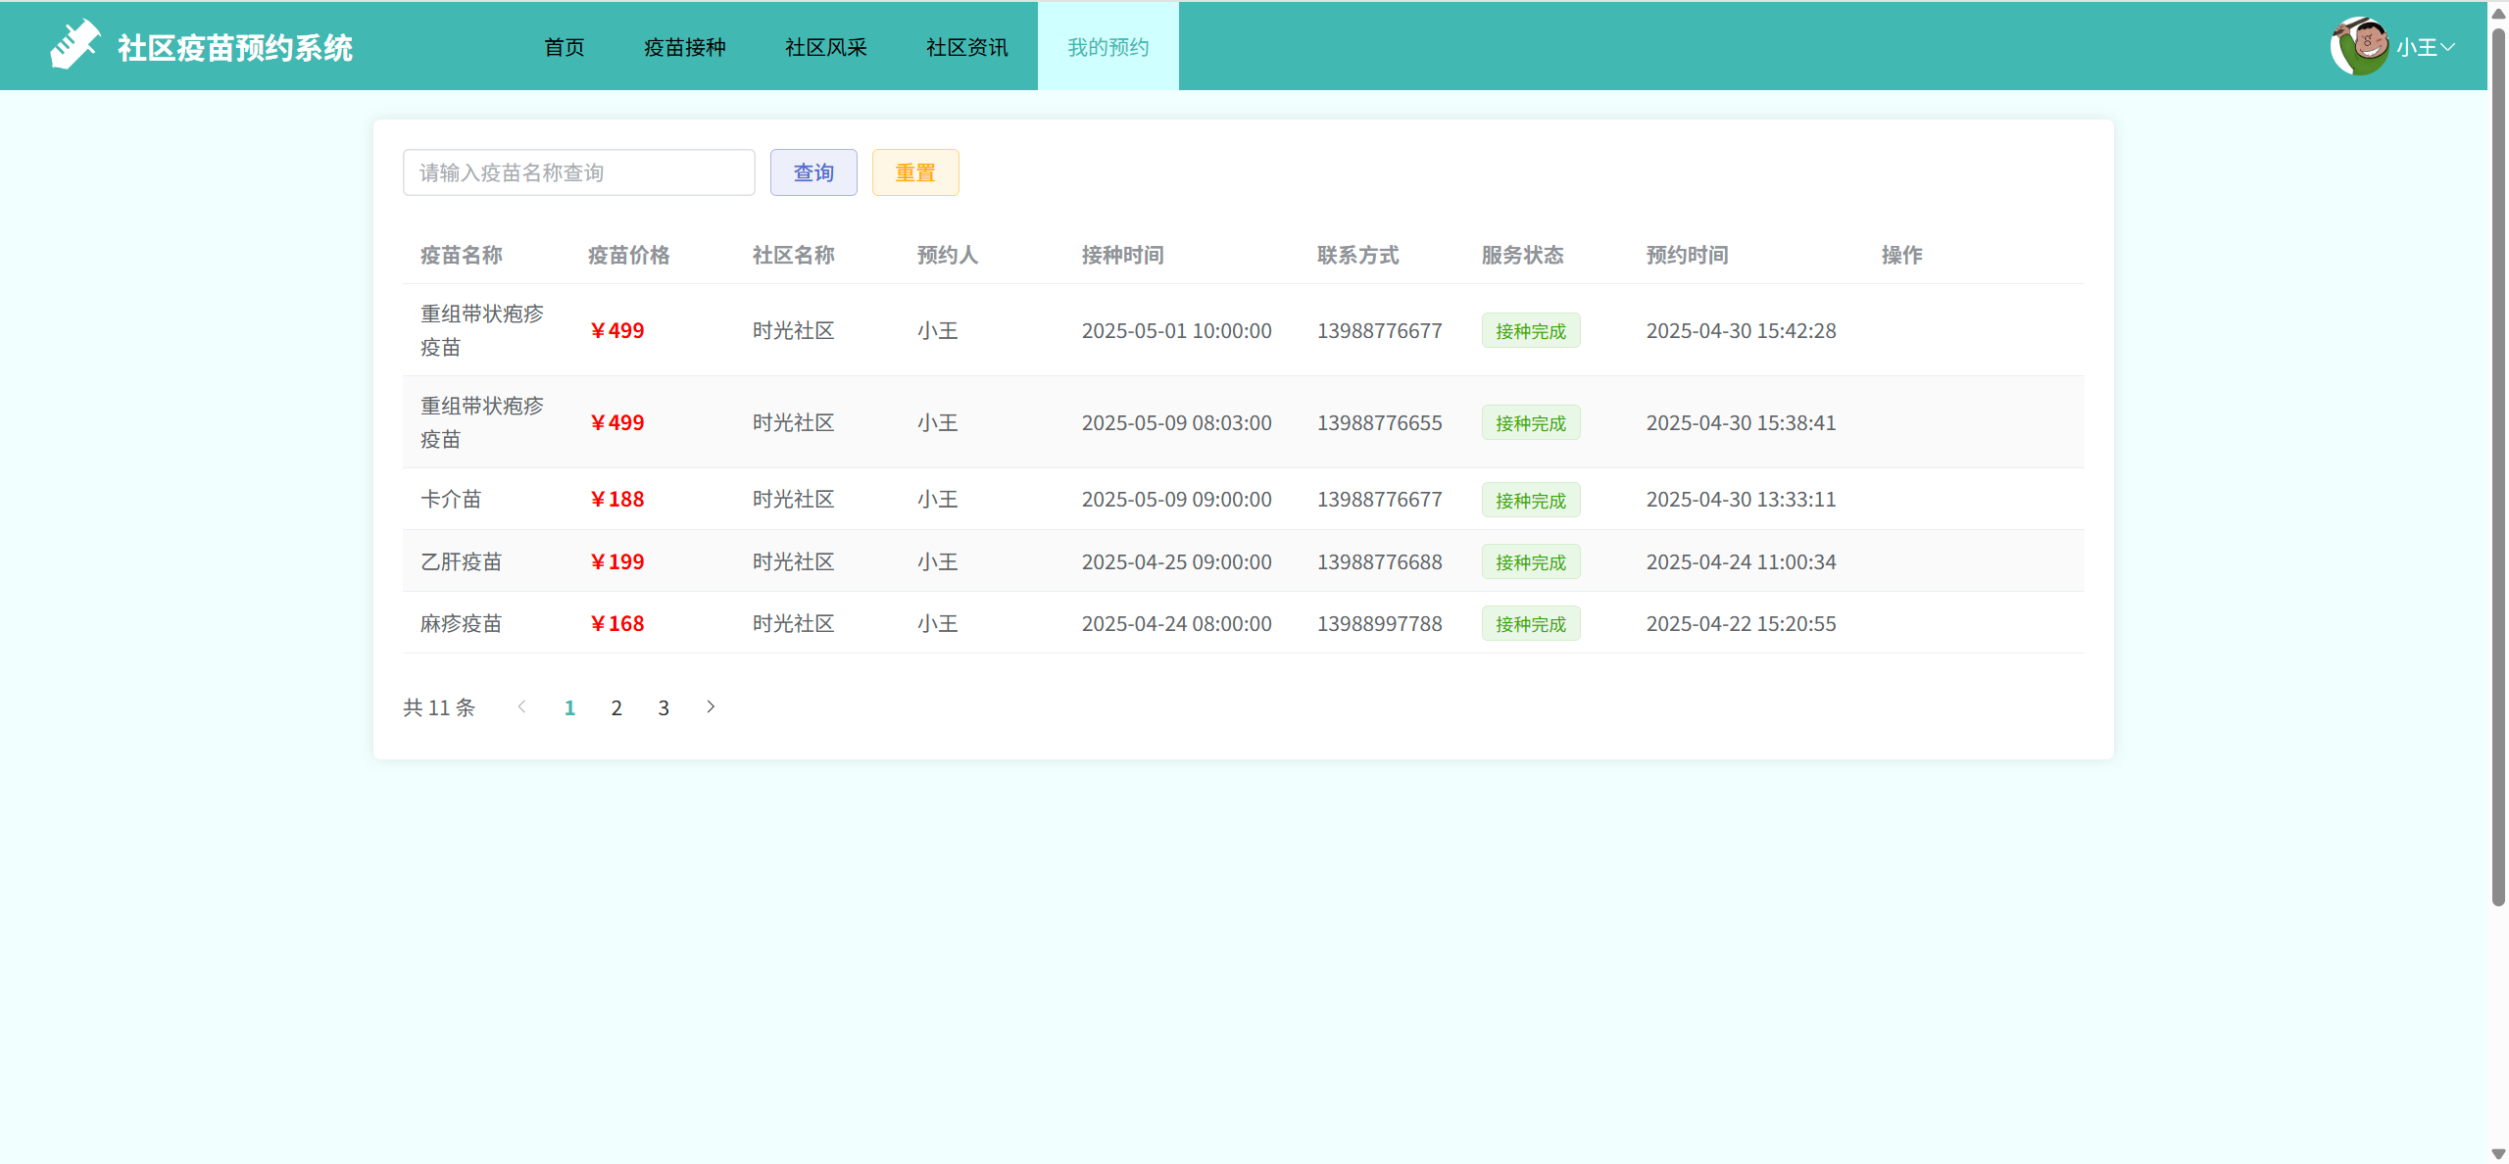Viewport: 2509px width, 1164px height.
Task: Click the previous page arrow
Action: [x=522, y=706]
